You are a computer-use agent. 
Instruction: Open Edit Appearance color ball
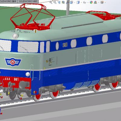[91, 2]
